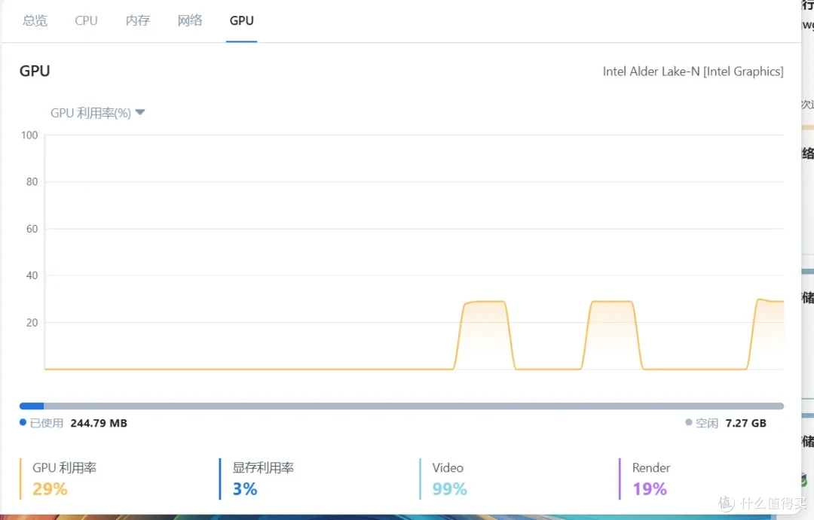Click the 空闲 legend label
Image resolution: width=814 pixels, height=520 pixels.
707,423
